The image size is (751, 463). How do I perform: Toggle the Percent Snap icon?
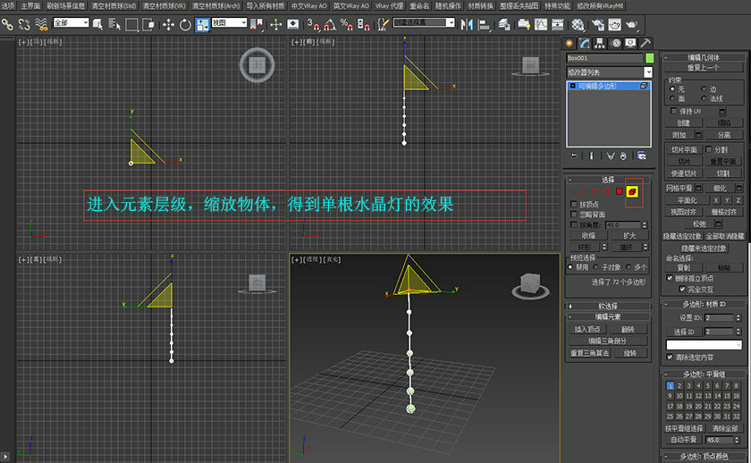(346, 24)
